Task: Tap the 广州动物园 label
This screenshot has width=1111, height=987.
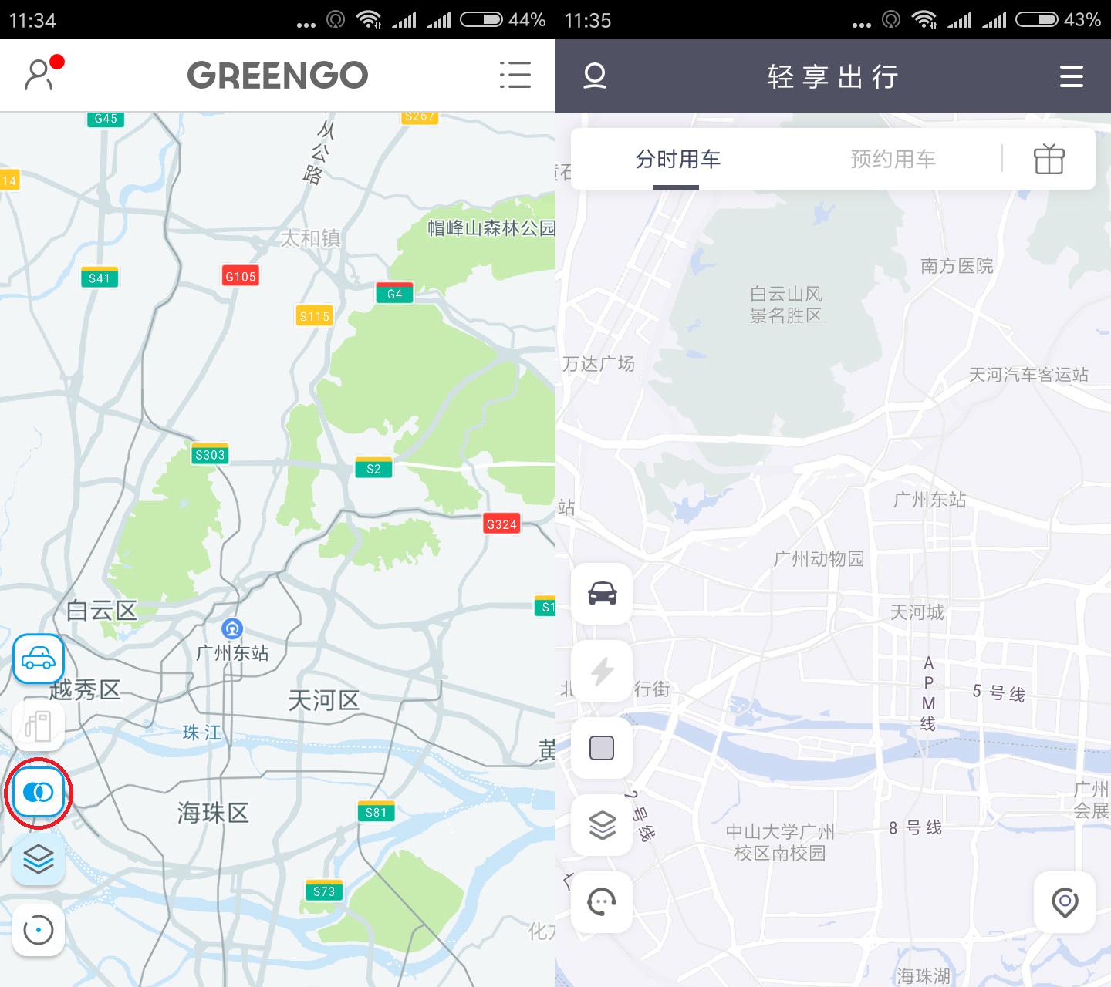Action: pos(819,558)
